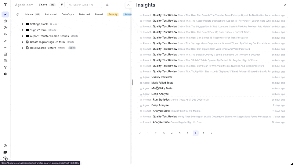Open review about Settings Menu Dropdown
293x165 pixels.
212,43
